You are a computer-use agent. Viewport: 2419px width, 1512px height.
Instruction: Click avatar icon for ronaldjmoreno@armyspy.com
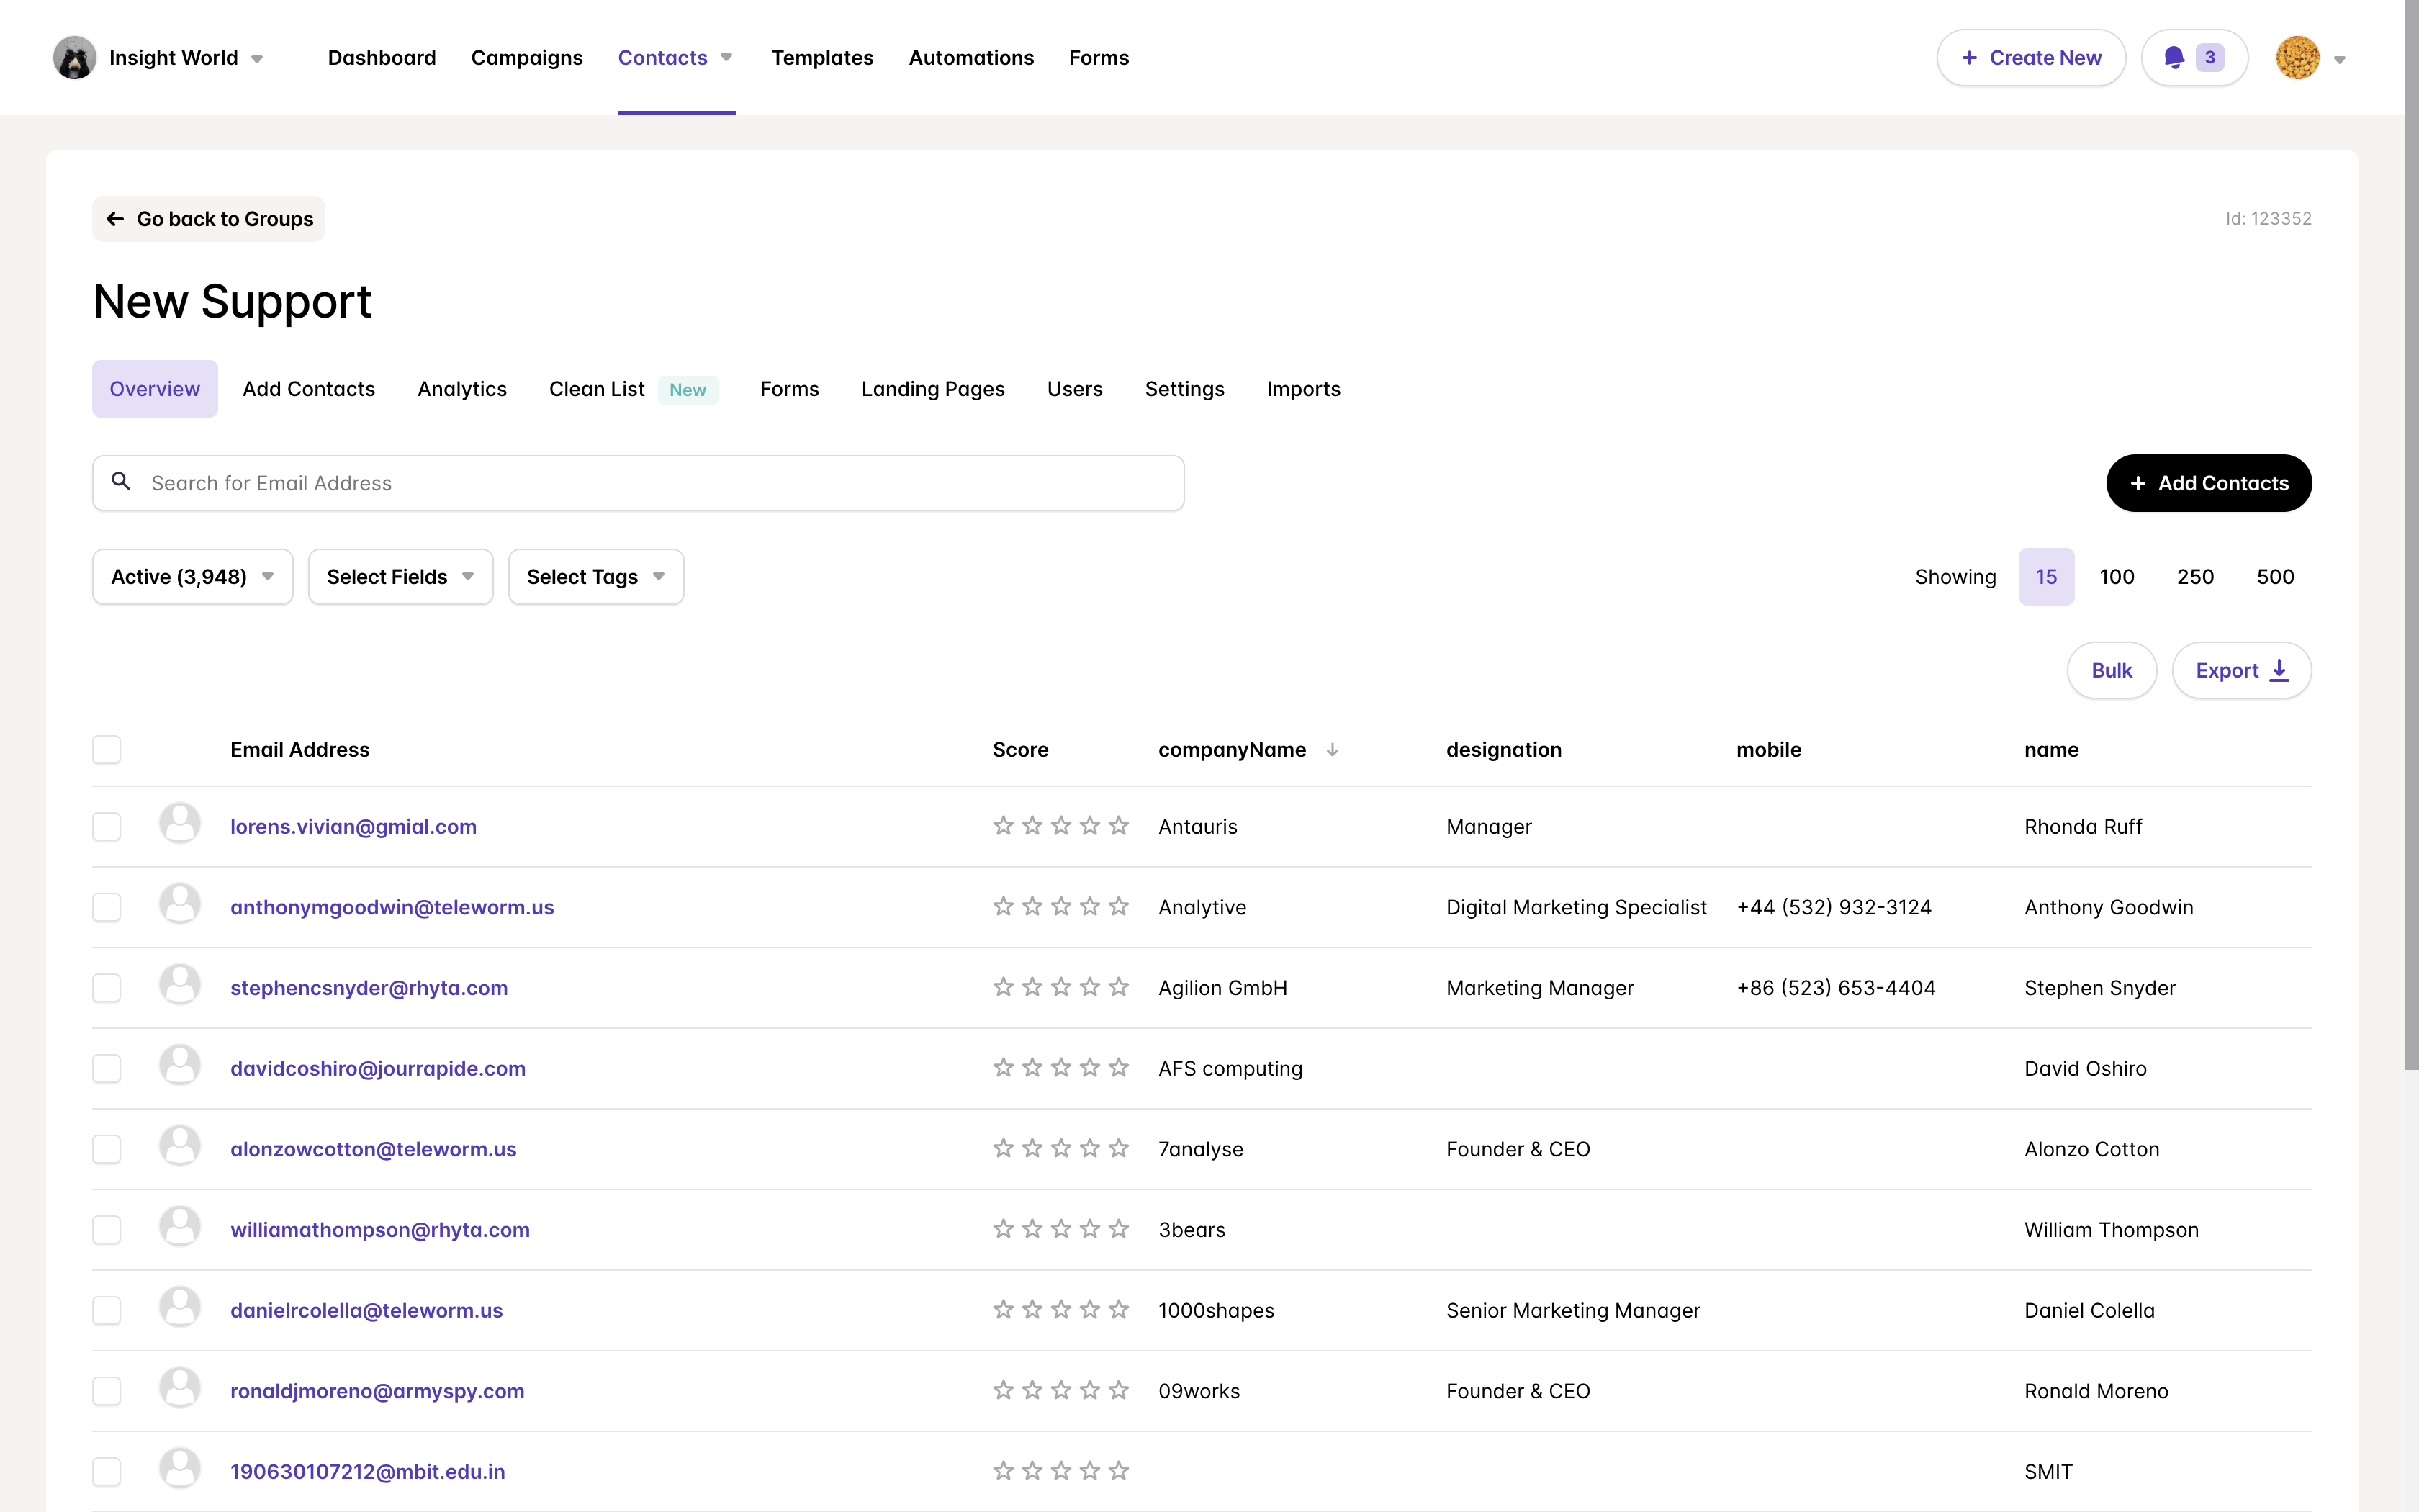(180, 1389)
